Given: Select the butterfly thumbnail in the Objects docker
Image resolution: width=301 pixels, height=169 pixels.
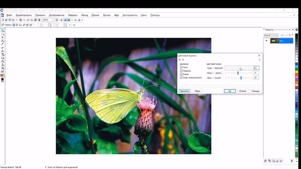Looking at the screenshot, I should [x=275, y=41].
